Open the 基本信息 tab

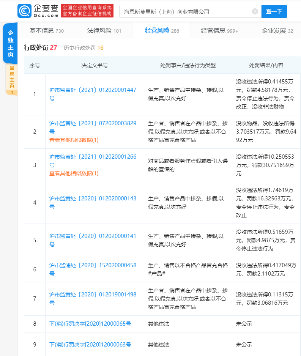[x=46, y=31]
